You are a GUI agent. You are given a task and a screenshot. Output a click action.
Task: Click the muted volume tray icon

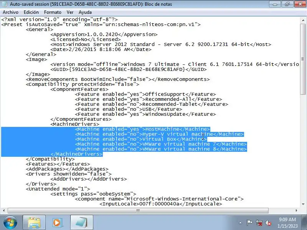268,223
